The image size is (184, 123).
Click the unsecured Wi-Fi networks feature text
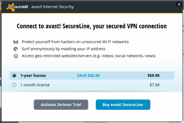tap(75, 42)
